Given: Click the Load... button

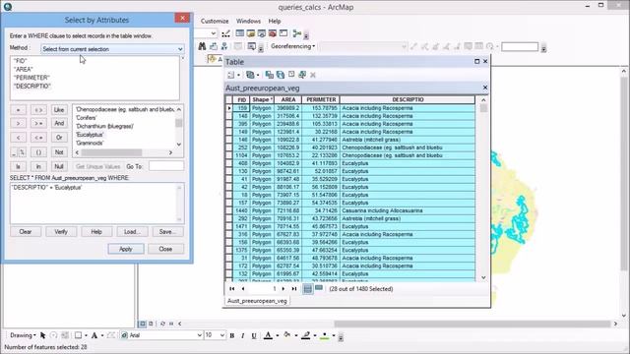Looking at the screenshot, I should (x=132, y=232).
